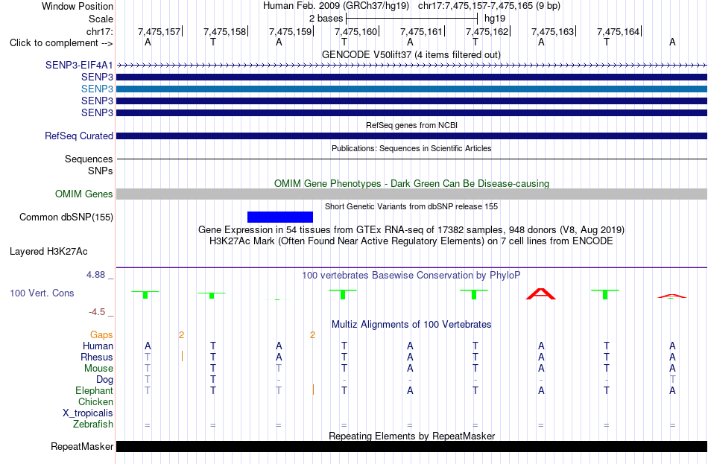Click the Layered H3K27Ac label
Viewport: 708px width, 464px height.
click(48, 252)
